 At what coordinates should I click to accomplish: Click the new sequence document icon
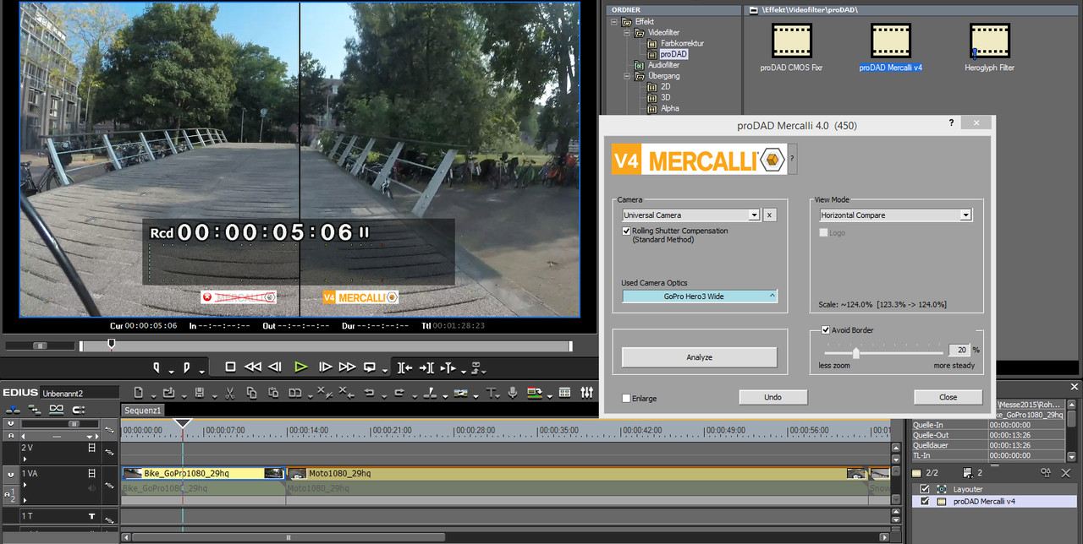tap(138, 393)
